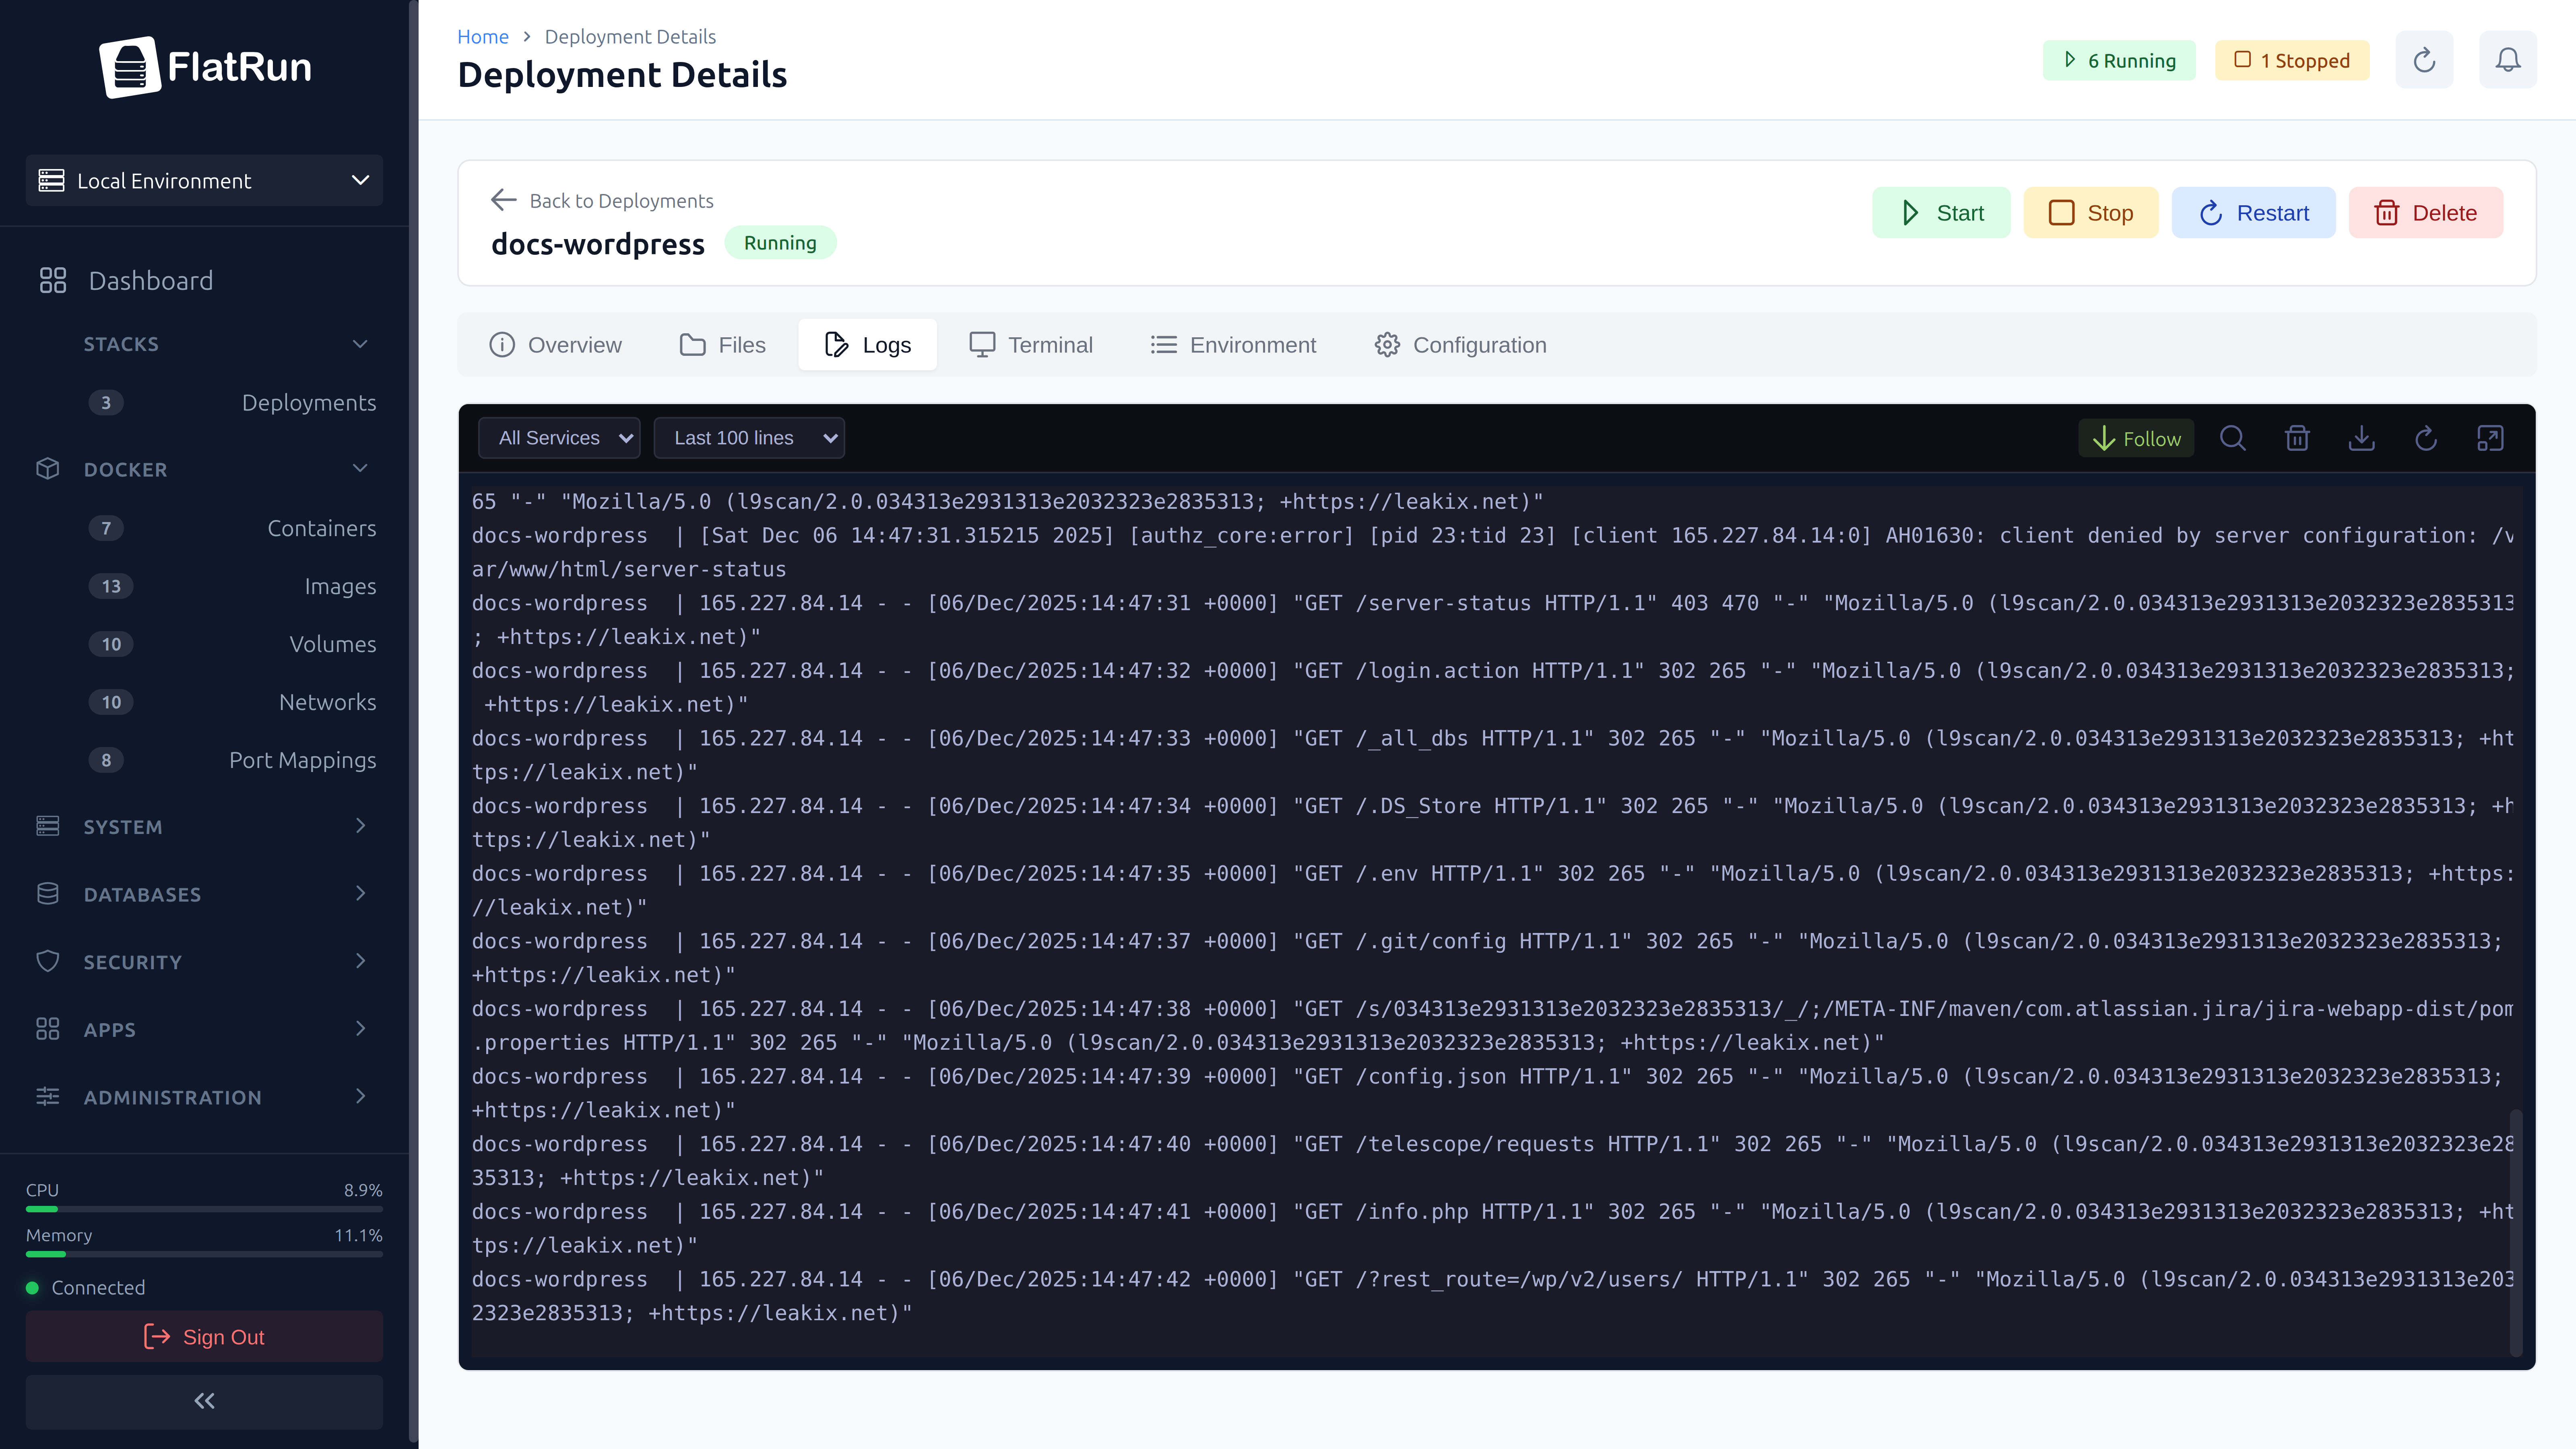Clear logs with the trash icon

(2297, 438)
